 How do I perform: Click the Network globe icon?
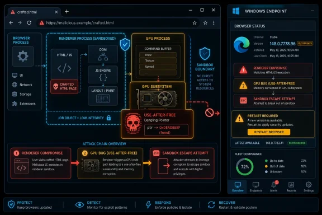click(15, 85)
